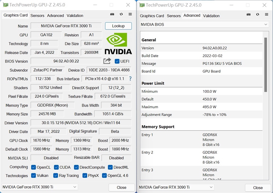Click the vertical scrollbar in Advanced panel

(265, 65)
